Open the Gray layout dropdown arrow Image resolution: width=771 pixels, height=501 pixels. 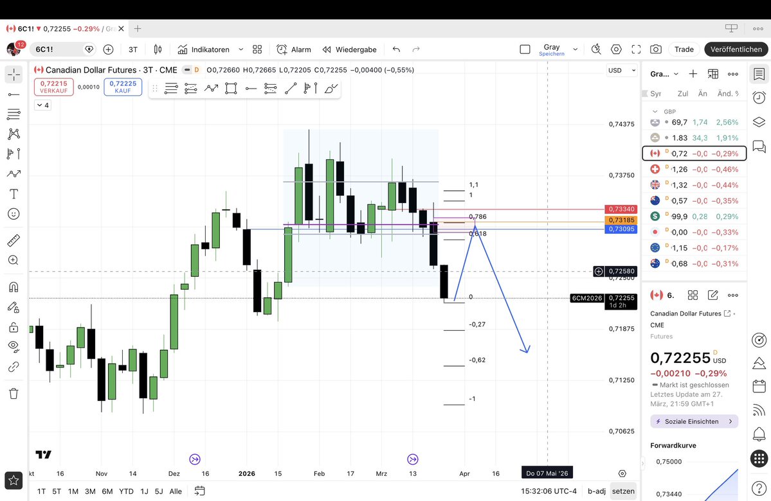pos(576,49)
